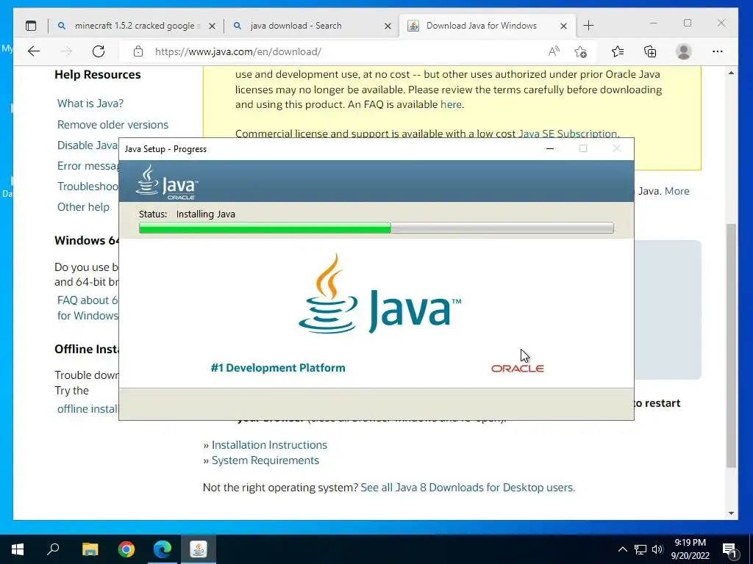This screenshot has width=753, height=564.
Task: Open System Requirements link
Action: click(x=265, y=460)
